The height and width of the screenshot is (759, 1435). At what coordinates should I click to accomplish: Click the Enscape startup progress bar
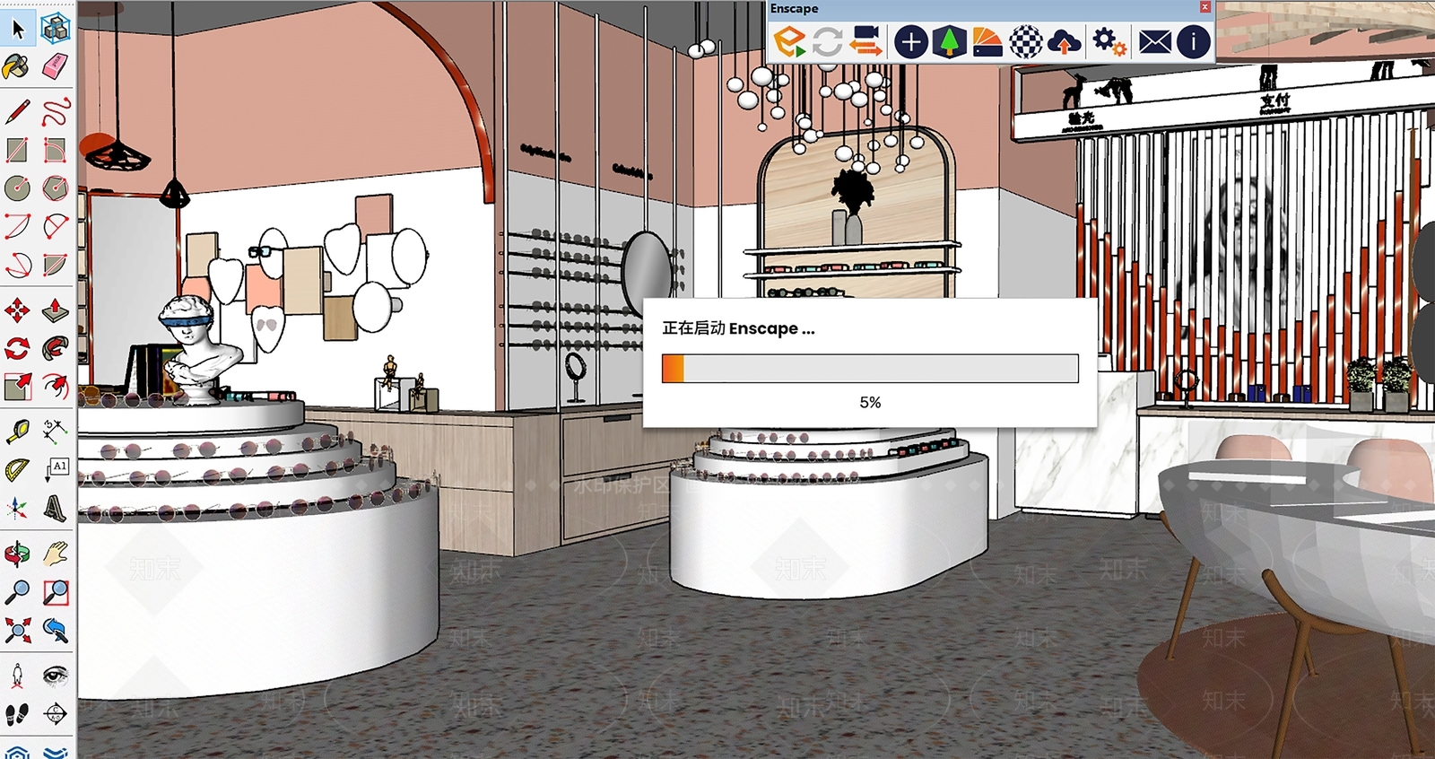coord(870,369)
